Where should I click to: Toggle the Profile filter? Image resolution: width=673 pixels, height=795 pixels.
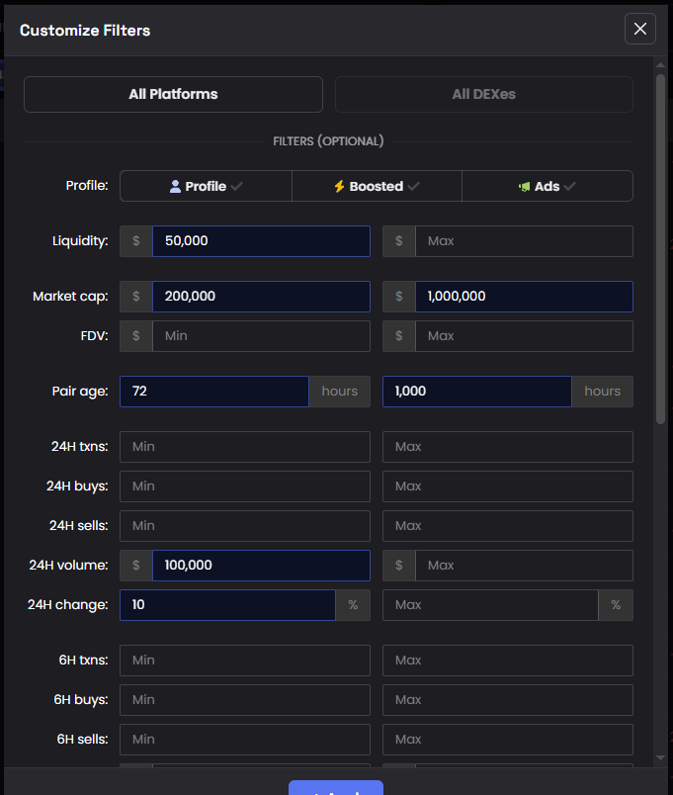tap(206, 186)
